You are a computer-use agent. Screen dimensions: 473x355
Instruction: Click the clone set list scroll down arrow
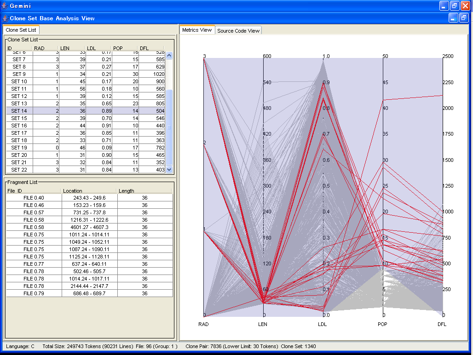[x=169, y=169]
